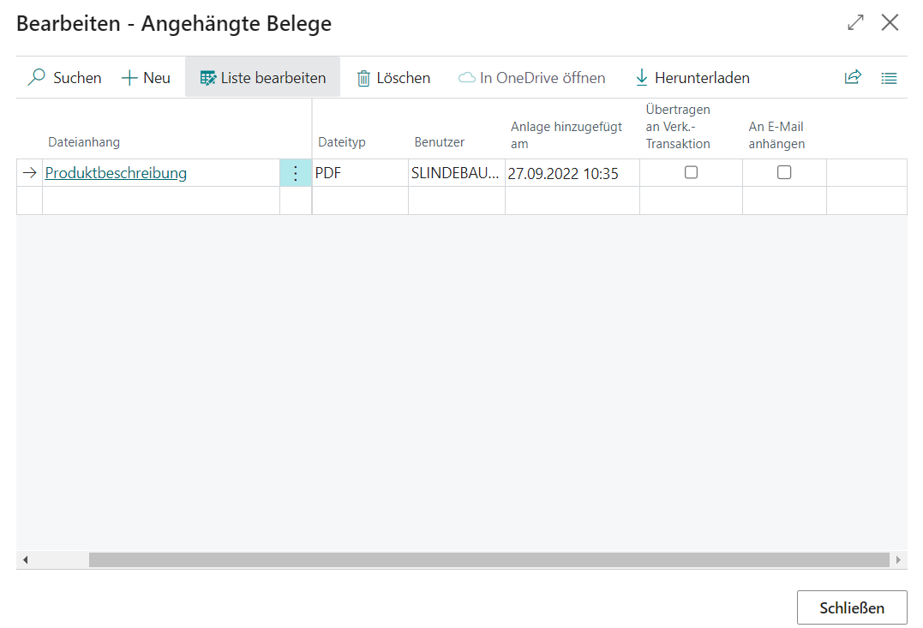Screen dimensions: 923x628
Task: Open the Produktbeschreibung attachment link
Action: tap(116, 173)
